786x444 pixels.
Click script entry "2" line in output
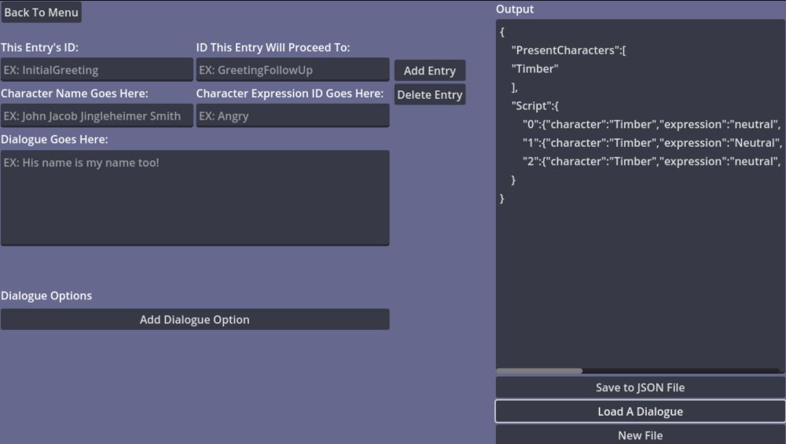(x=651, y=161)
